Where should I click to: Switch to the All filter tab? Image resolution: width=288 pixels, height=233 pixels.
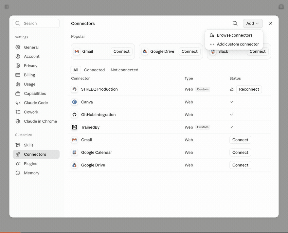click(x=76, y=70)
